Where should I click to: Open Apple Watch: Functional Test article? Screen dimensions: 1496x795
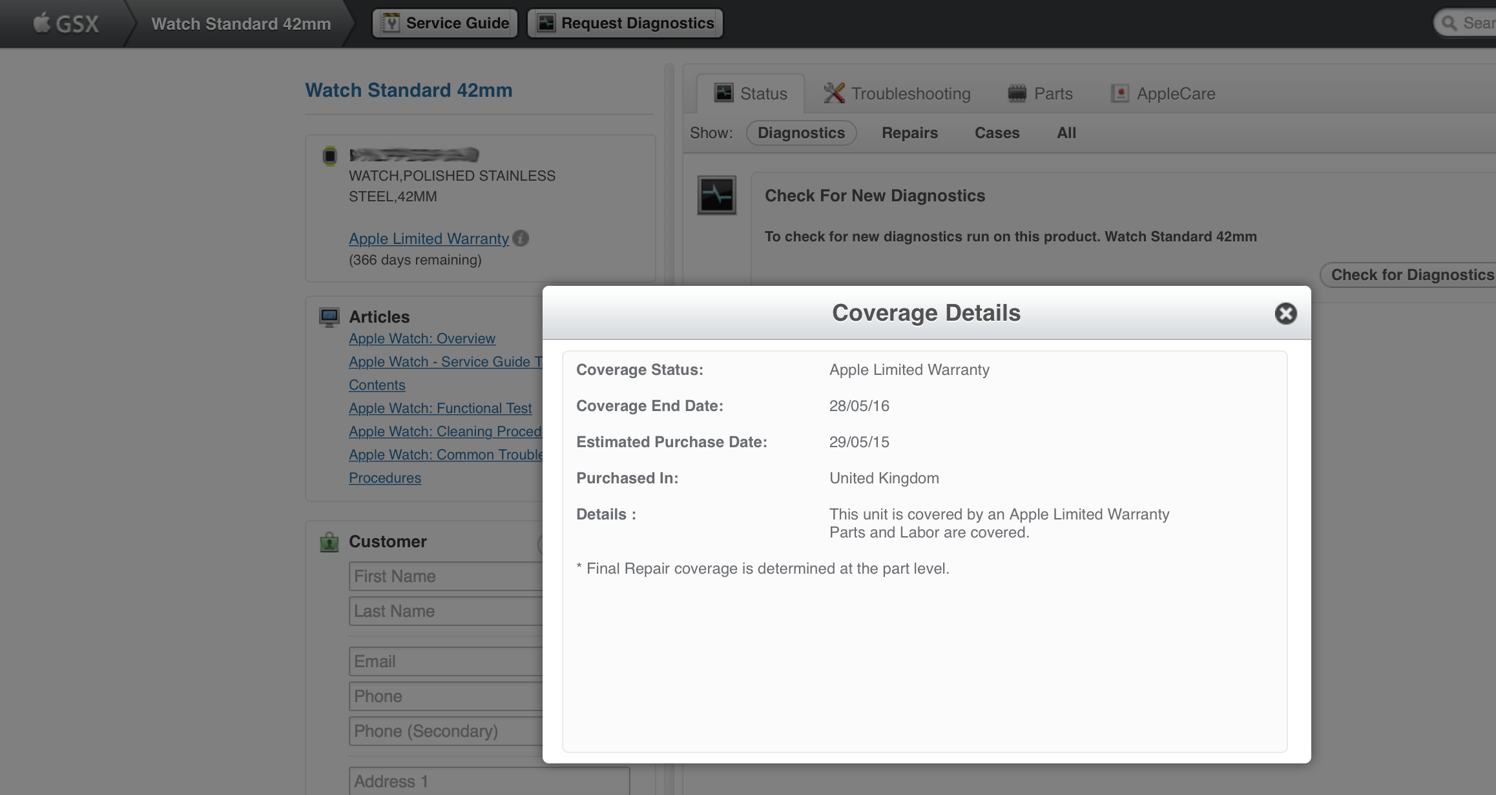[440, 408]
